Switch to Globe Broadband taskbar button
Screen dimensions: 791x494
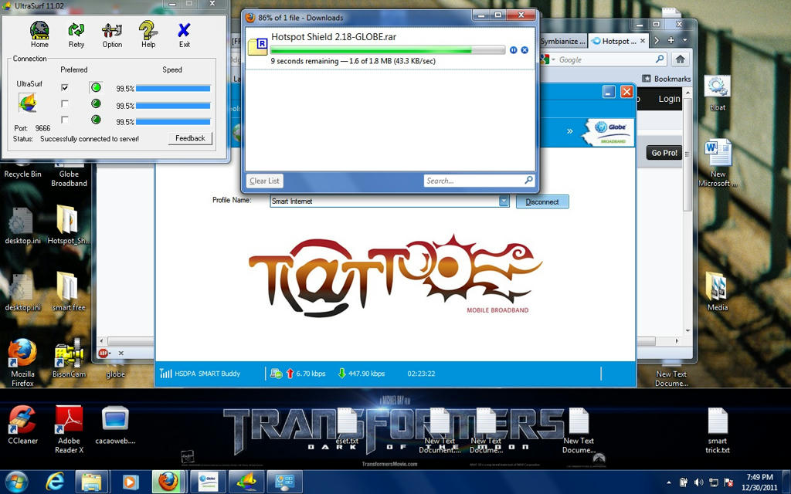(x=208, y=482)
